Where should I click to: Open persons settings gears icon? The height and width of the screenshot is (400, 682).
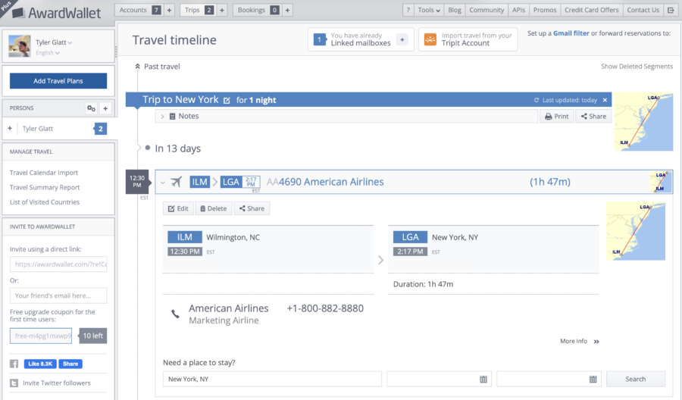[91, 108]
